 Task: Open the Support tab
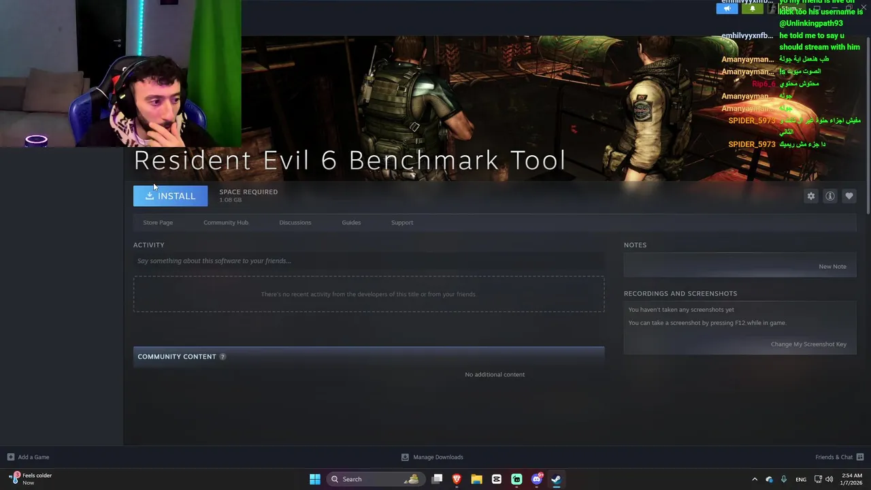point(402,223)
